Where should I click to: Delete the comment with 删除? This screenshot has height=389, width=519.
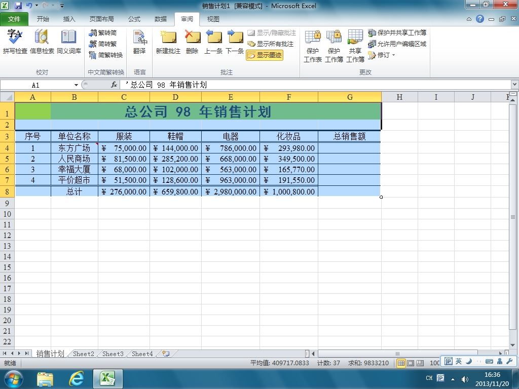coord(192,42)
